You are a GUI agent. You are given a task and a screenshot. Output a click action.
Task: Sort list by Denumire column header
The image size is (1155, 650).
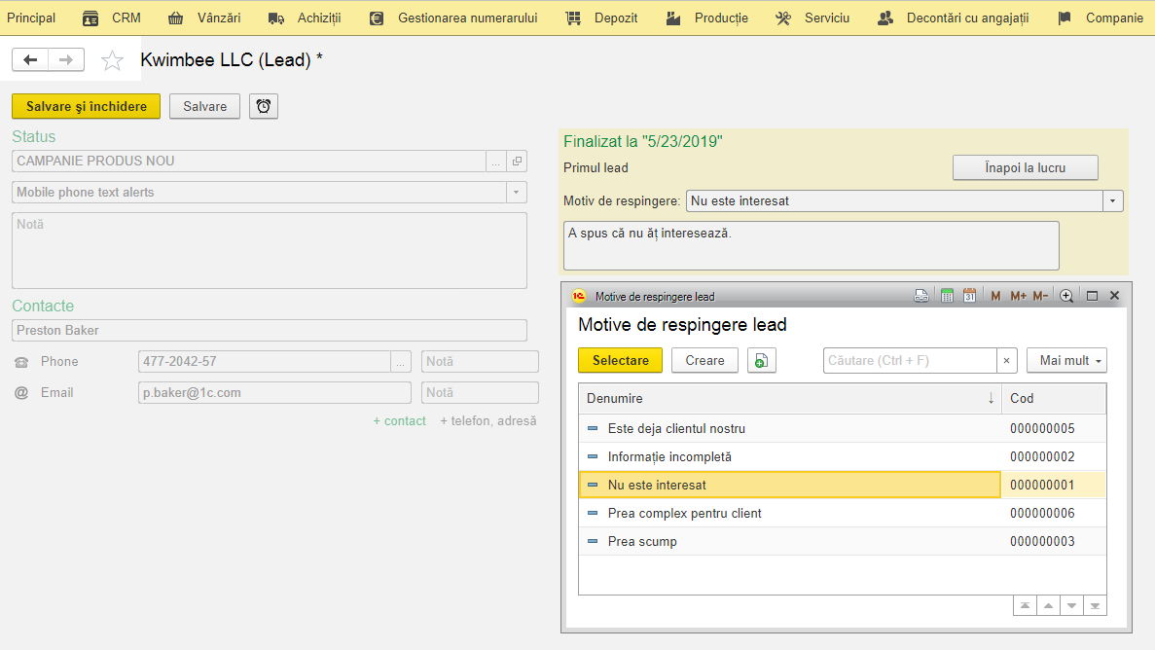[x=790, y=399]
